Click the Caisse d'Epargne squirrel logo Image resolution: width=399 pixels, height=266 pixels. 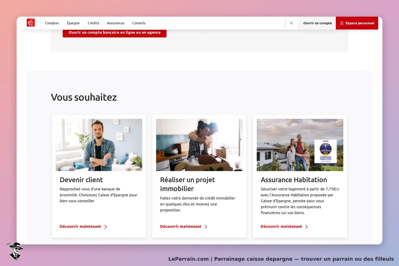pyautogui.click(x=31, y=23)
